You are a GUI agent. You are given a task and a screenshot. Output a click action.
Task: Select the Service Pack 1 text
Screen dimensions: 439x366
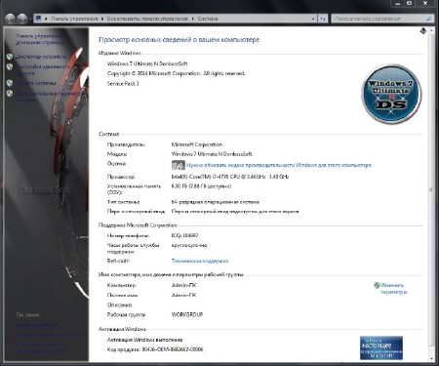click(123, 84)
